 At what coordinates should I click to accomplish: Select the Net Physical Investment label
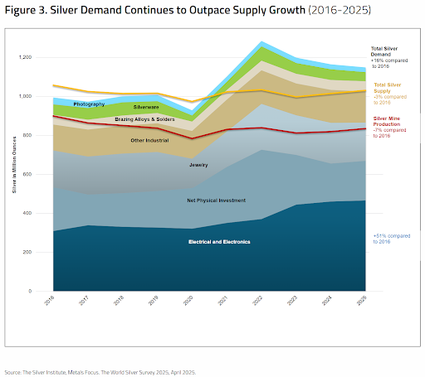click(x=216, y=201)
